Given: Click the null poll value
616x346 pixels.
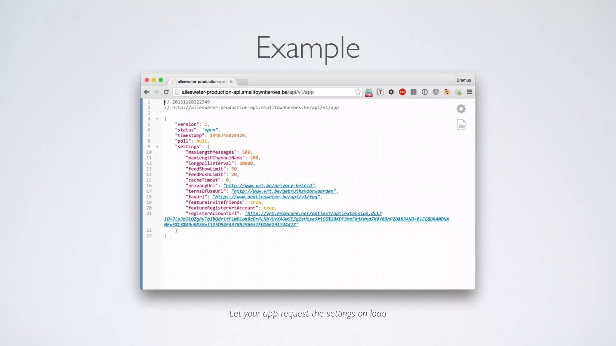Looking at the screenshot, I should 202,141.
